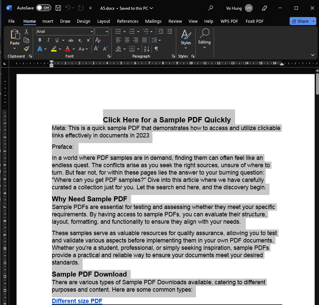Select the Format Painter brush
The height and width of the screenshot is (305, 319).
coord(26,48)
